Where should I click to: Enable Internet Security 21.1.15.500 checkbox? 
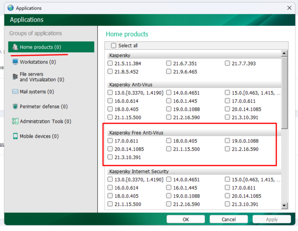coord(110,204)
